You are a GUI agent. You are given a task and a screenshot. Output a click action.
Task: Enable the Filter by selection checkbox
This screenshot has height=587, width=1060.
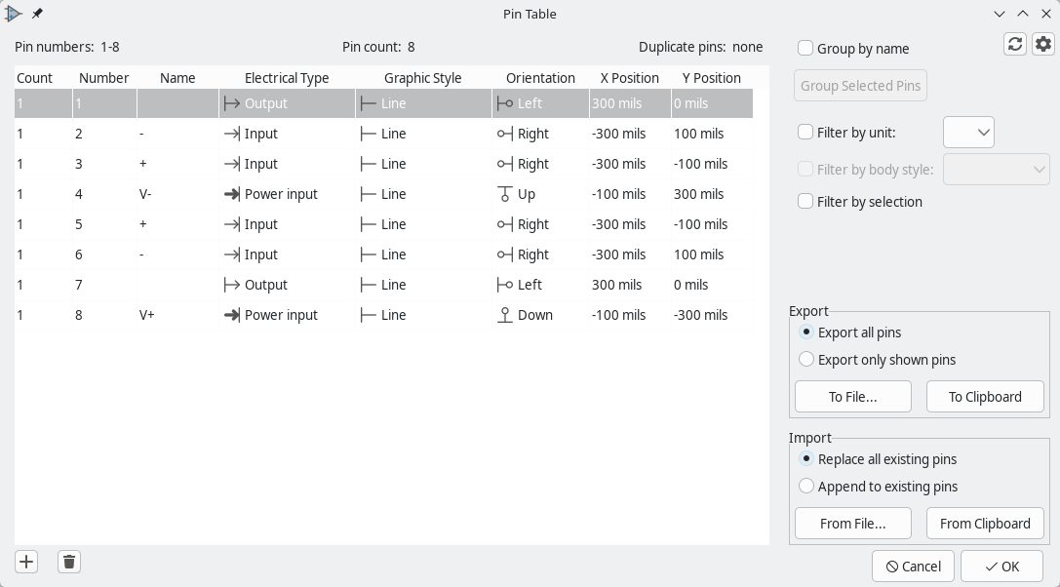tap(805, 202)
